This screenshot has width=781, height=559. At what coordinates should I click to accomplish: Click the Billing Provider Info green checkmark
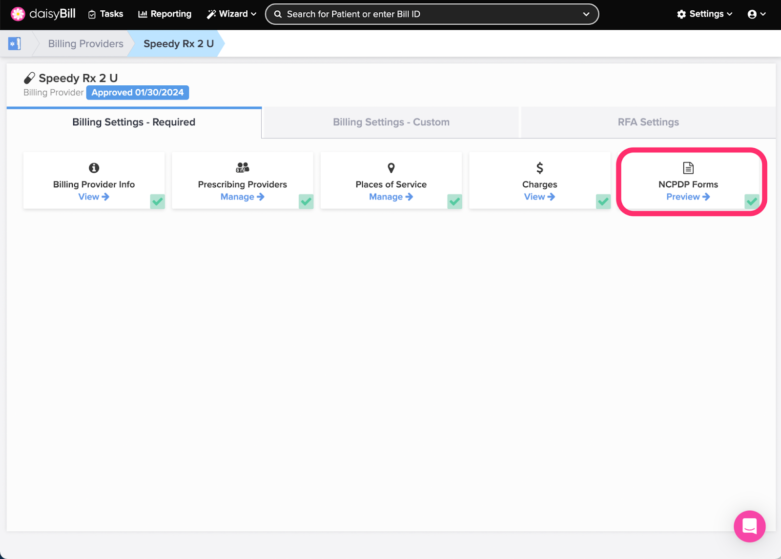(x=157, y=201)
